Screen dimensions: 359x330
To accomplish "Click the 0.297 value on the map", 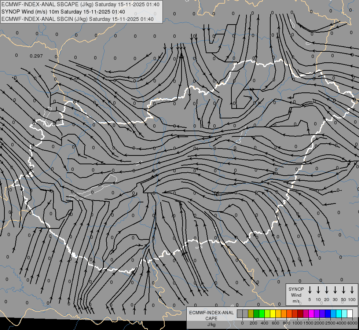I will coord(36,56).
